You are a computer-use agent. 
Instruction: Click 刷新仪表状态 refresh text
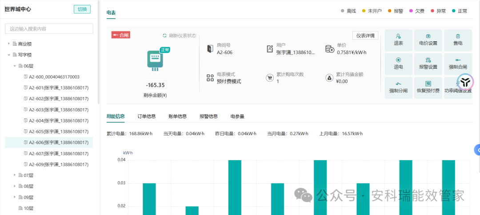coord(183,36)
